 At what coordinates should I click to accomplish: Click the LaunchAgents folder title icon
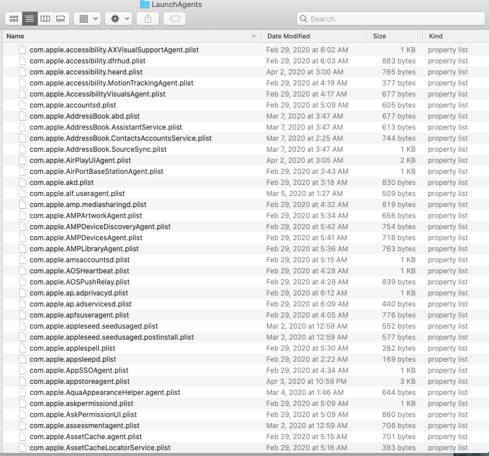coord(145,5)
